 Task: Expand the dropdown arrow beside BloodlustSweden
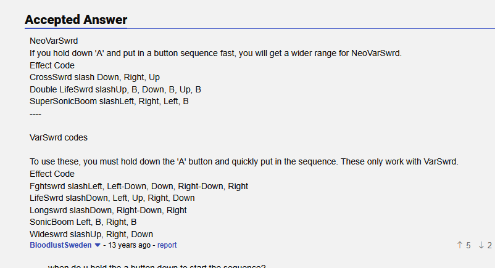98,245
